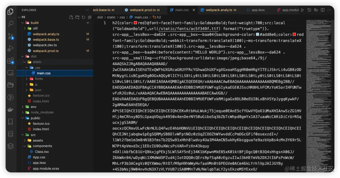Collapse the public folder

[x=35, y=118]
